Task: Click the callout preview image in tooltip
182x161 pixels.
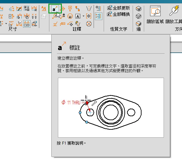Action: 111,108
